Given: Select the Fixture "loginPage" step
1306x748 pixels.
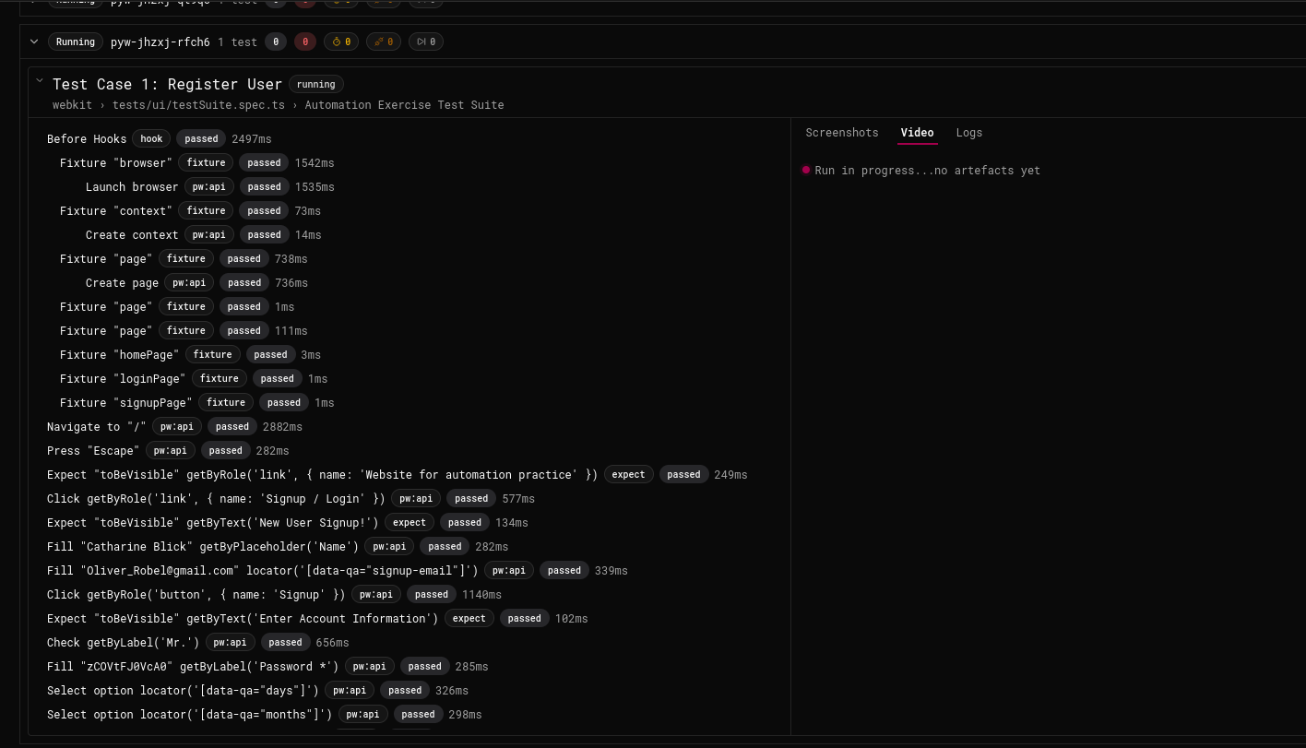Looking at the screenshot, I should (194, 379).
